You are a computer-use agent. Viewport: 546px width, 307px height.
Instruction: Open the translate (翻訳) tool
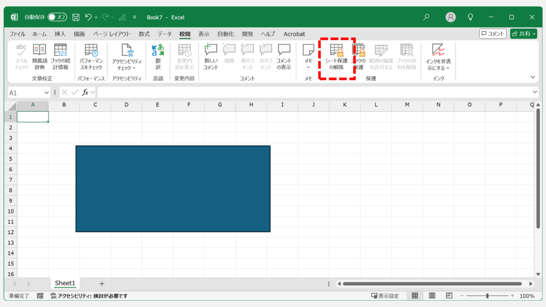click(x=158, y=56)
